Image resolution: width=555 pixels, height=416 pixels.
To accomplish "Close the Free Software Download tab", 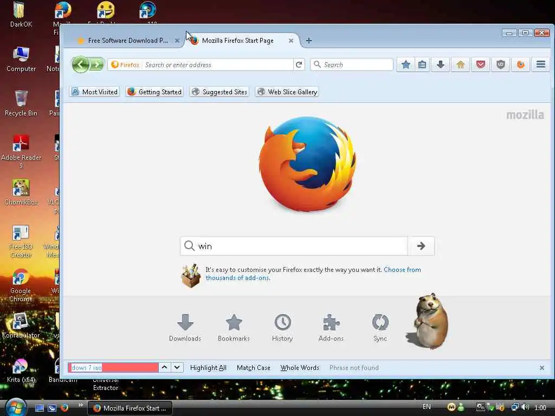I will point(177,41).
